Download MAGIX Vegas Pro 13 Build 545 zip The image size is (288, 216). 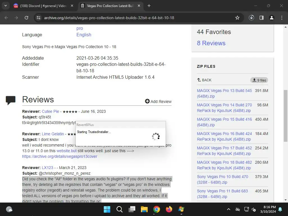click(224, 93)
